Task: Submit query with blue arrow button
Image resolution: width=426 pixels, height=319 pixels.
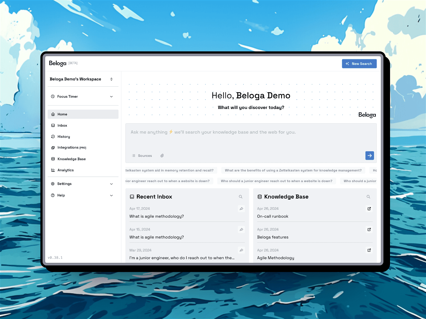Action: click(370, 156)
